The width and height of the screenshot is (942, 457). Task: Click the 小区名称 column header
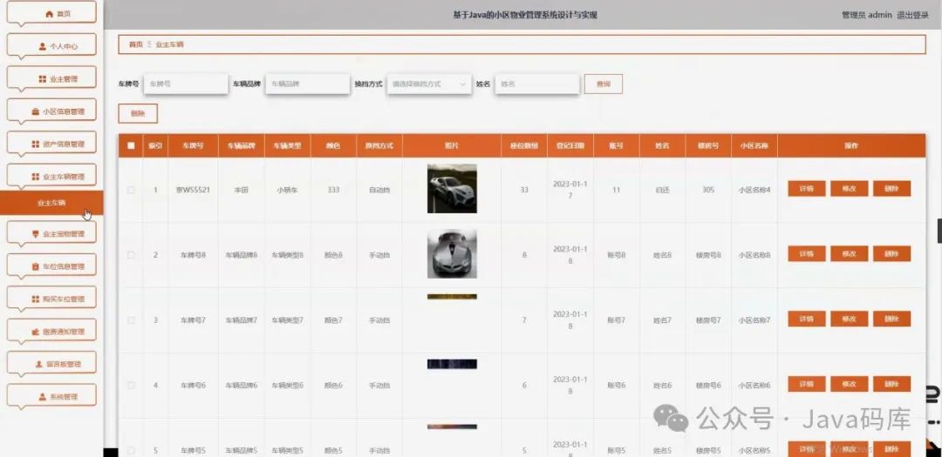[x=754, y=145]
